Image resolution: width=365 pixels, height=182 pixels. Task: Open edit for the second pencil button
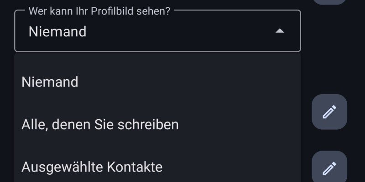pos(329,168)
